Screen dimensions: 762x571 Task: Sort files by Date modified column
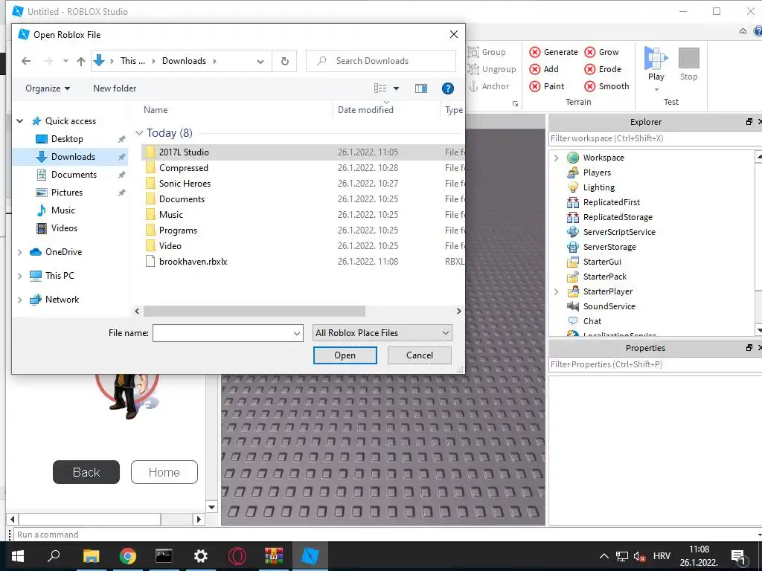tap(365, 110)
